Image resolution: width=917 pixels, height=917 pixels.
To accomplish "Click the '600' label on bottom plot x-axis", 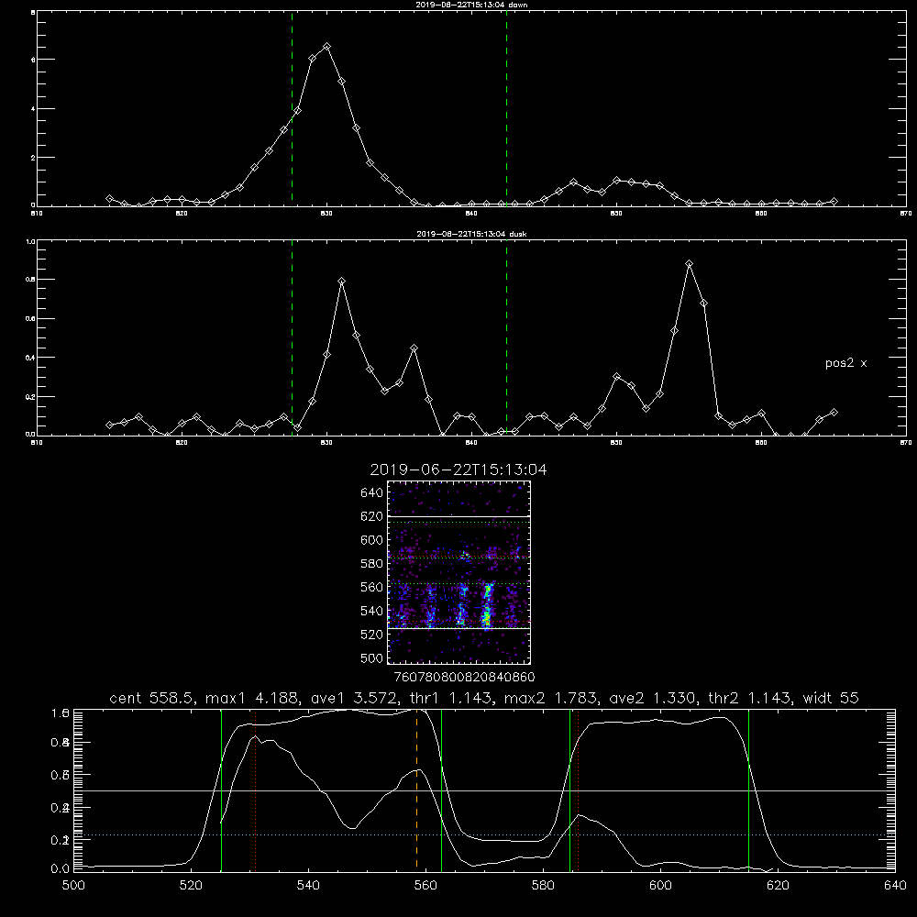I will click(661, 885).
